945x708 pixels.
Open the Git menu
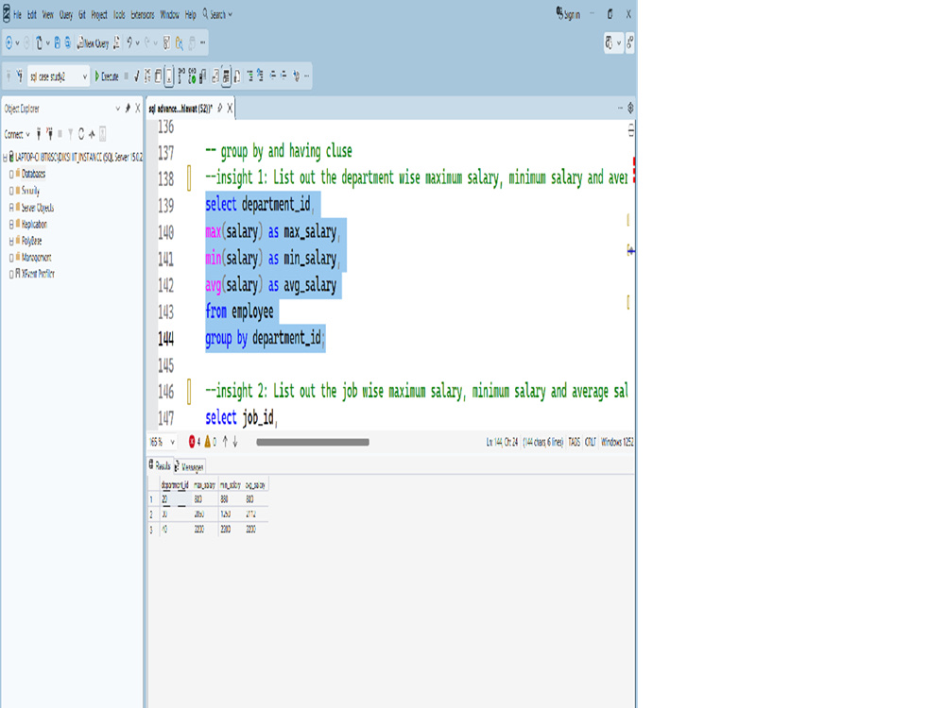(82, 14)
